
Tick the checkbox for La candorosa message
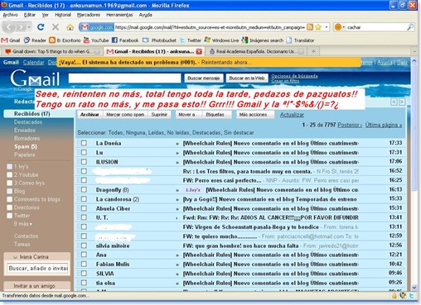point(84,199)
